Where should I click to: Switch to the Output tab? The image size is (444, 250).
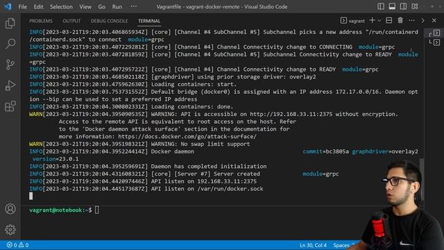click(71, 21)
